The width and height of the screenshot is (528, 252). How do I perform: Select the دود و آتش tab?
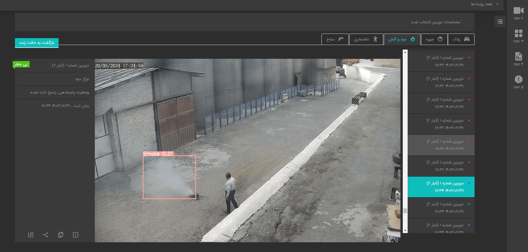click(402, 39)
